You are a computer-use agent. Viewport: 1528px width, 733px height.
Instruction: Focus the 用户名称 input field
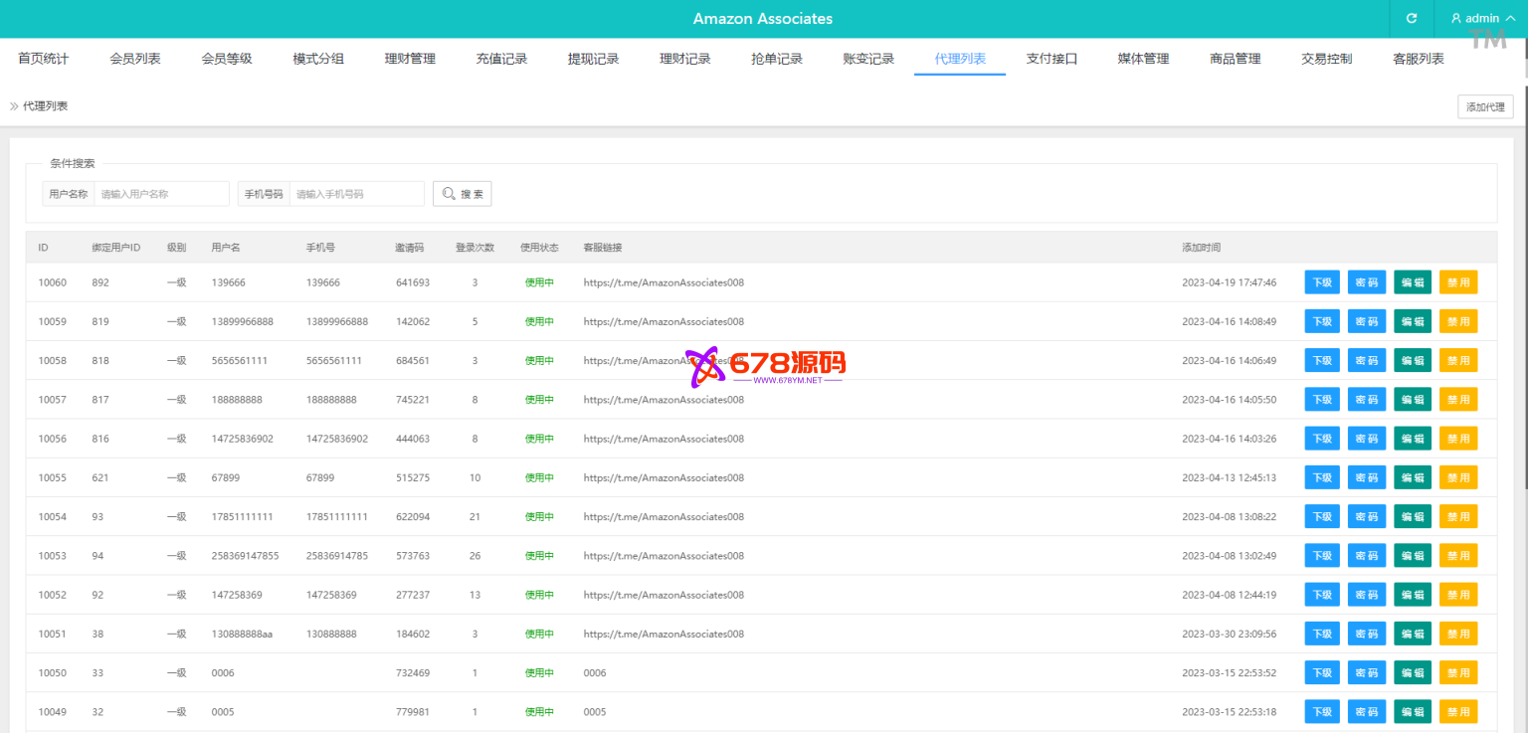(161, 194)
